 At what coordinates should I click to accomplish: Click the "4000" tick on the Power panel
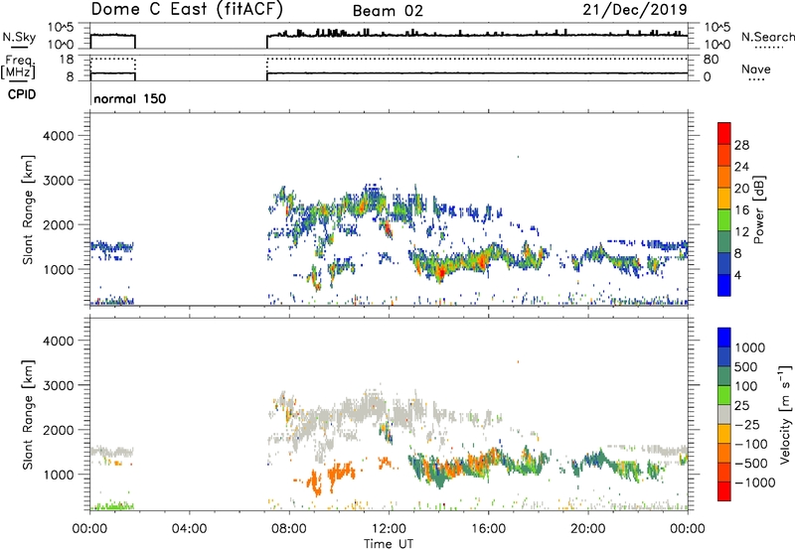point(58,136)
